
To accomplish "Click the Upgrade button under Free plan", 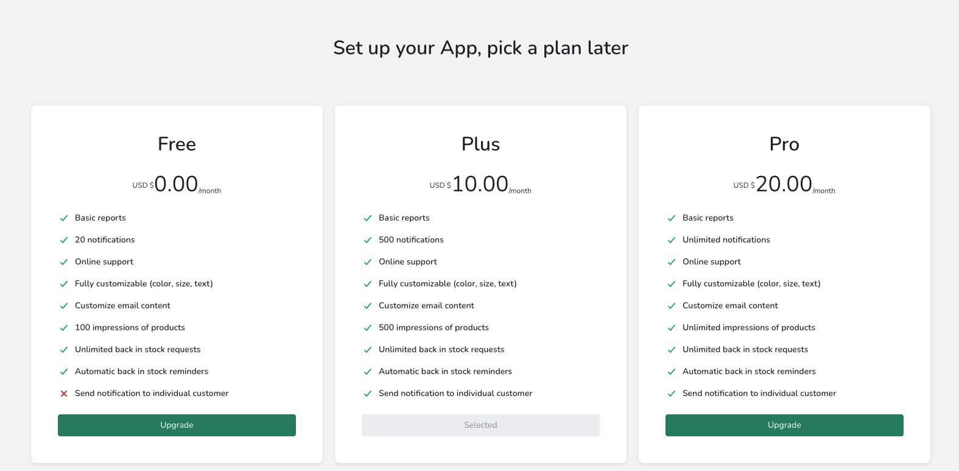I will click(x=177, y=425).
